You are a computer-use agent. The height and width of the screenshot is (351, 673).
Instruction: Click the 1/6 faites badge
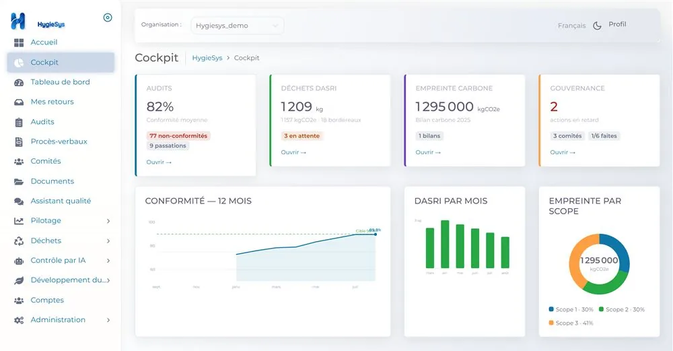pos(604,136)
